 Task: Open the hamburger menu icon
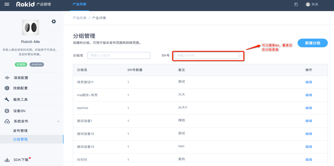pyautogui.click(x=7, y=5)
